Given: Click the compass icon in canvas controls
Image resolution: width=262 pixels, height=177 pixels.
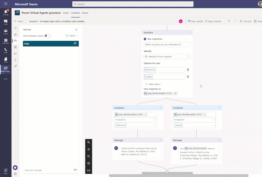Looking at the screenshot, I should tap(89, 163).
